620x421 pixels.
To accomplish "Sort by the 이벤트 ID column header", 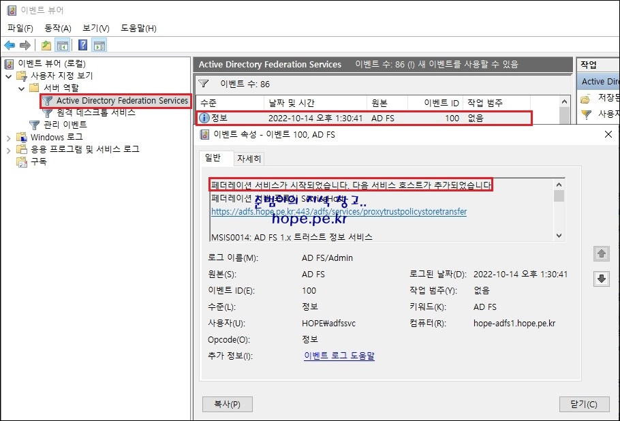I will (435, 103).
